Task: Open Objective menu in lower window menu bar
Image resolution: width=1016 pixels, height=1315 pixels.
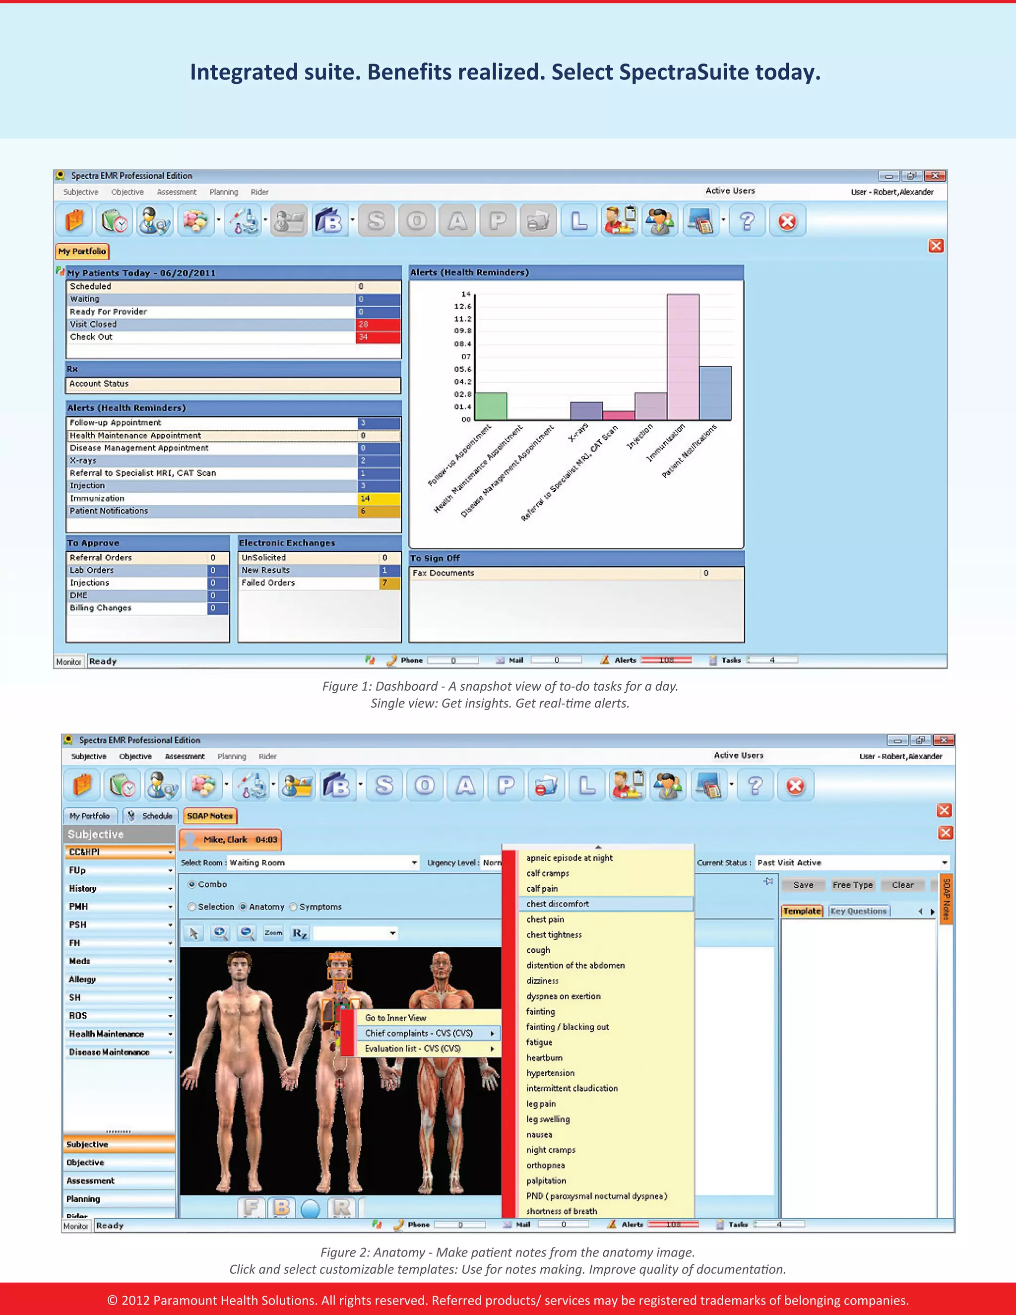Action: coord(135,756)
